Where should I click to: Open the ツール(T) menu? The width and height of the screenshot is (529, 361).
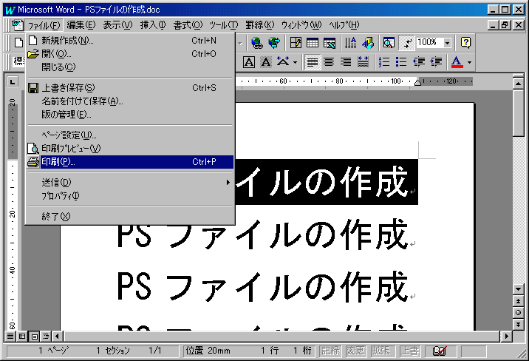(224, 25)
